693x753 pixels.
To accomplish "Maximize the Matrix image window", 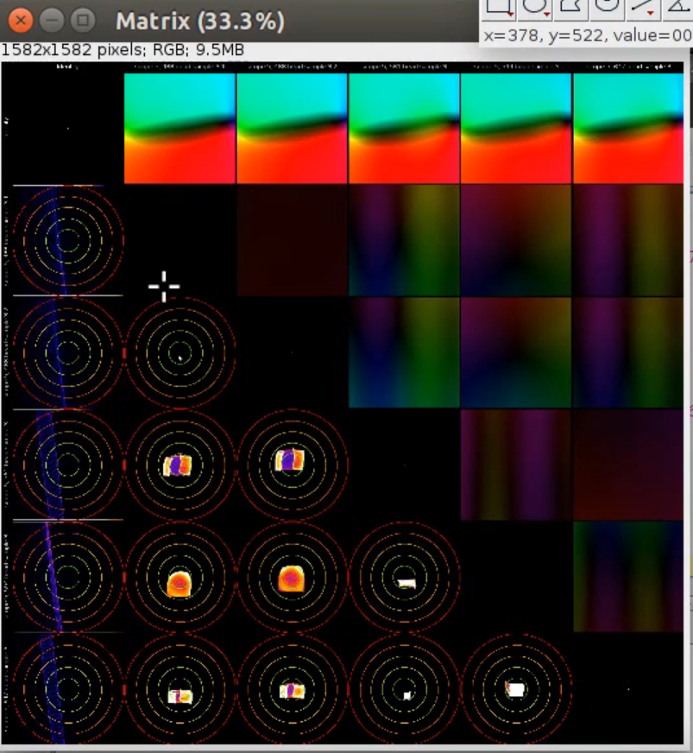I will click(x=83, y=20).
